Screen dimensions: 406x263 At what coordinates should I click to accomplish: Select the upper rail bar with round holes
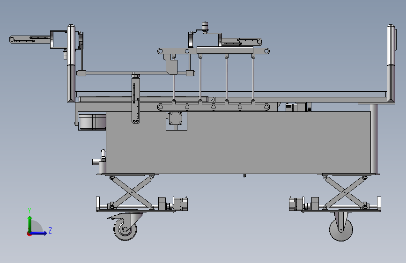214,51
